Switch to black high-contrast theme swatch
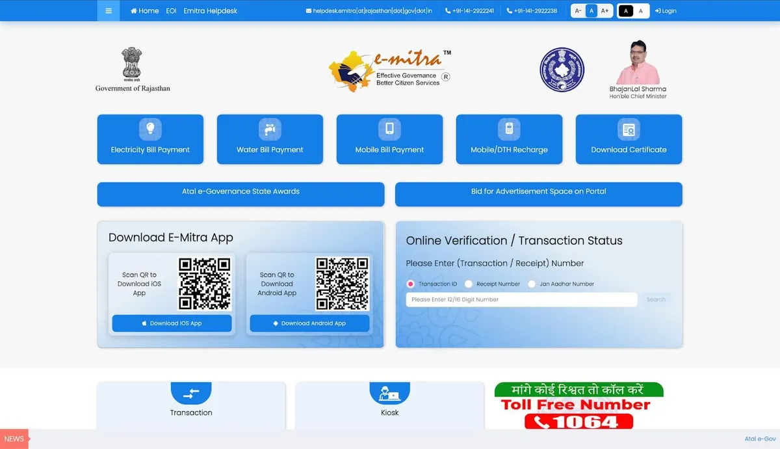The height and width of the screenshot is (449, 780). point(625,11)
